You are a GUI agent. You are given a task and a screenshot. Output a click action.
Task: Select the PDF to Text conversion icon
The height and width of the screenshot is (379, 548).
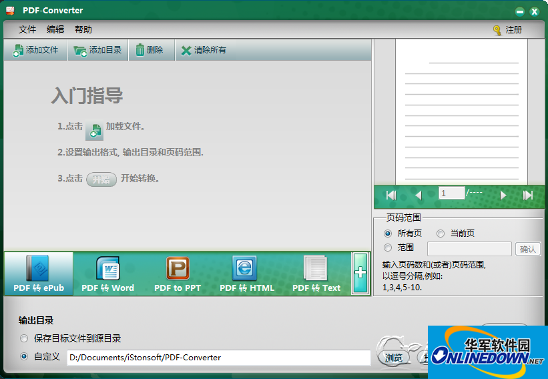coord(316,274)
